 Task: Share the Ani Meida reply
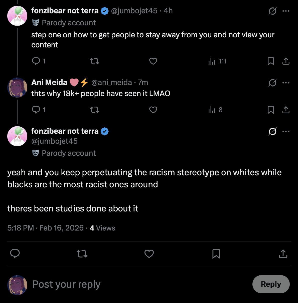point(286,110)
